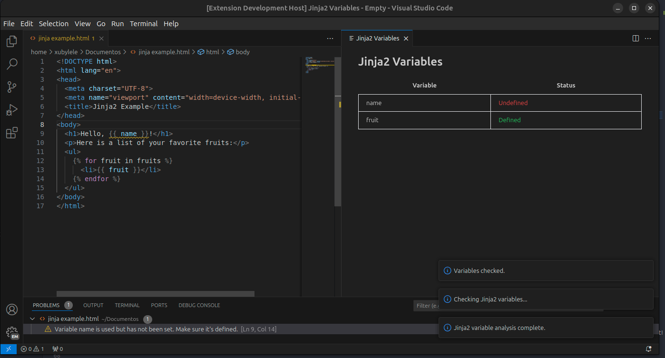Click the 'name' variable table cell
Image resolution: width=665 pixels, height=358 pixels.
[424, 103]
